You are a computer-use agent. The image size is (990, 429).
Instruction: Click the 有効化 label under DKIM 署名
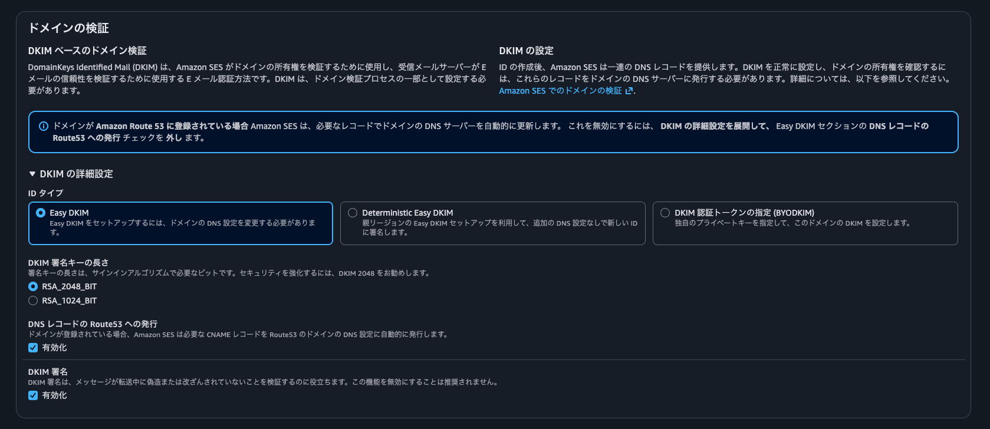point(54,395)
